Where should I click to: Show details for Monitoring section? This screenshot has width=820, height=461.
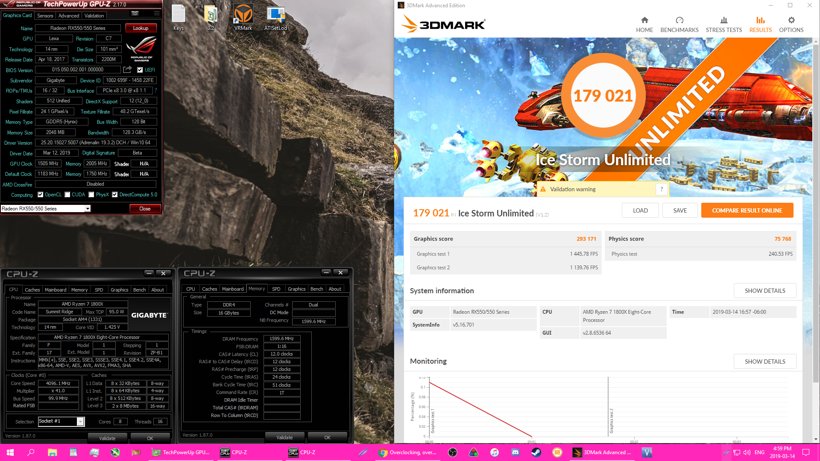tap(765, 362)
